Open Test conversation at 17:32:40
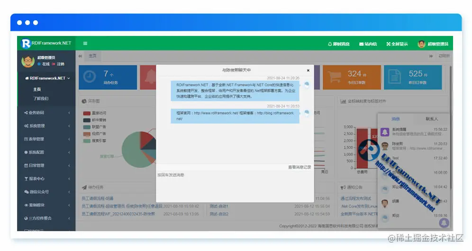The width and height of the screenshot is (472, 251). [x=414, y=160]
